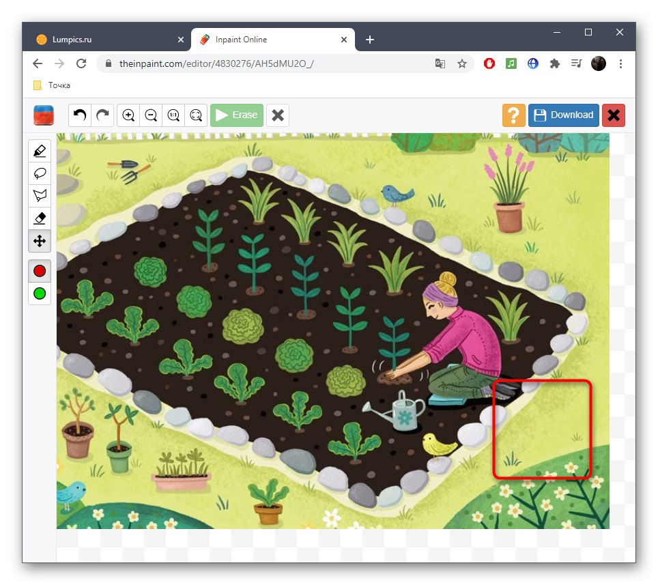The height and width of the screenshot is (585, 658).
Task: Zoom out of the image
Action: click(x=151, y=115)
